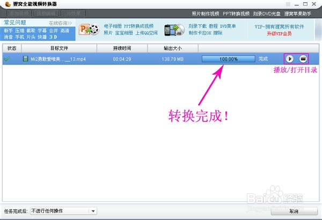The image size is (322, 220).
Task: Open the 快播 FAQ link
Action: click(42, 37)
